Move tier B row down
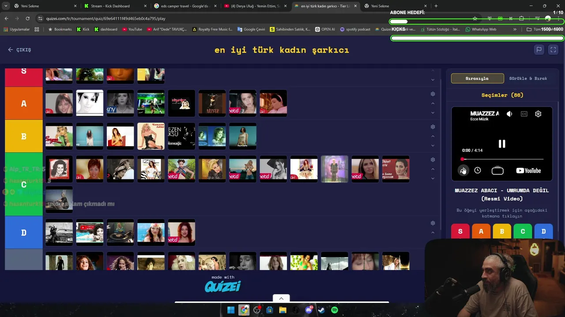This screenshot has width=565, height=317. 433,146
